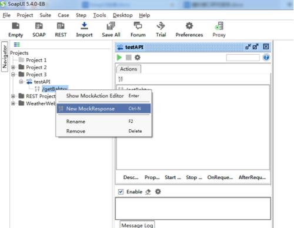Dock the testAPI window inward icon

248,46
